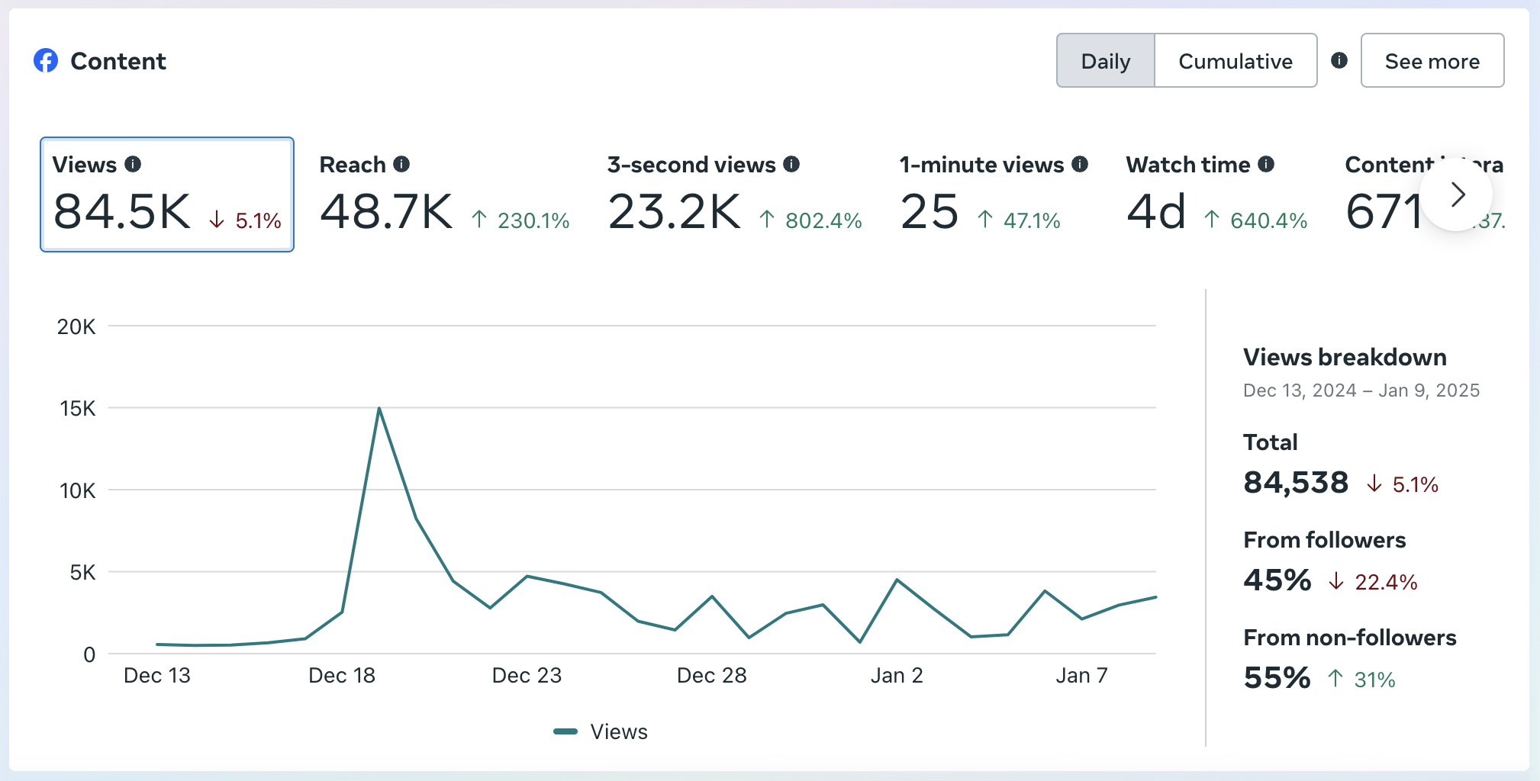
Task: Click the From followers 45% value
Action: (x=1277, y=580)
